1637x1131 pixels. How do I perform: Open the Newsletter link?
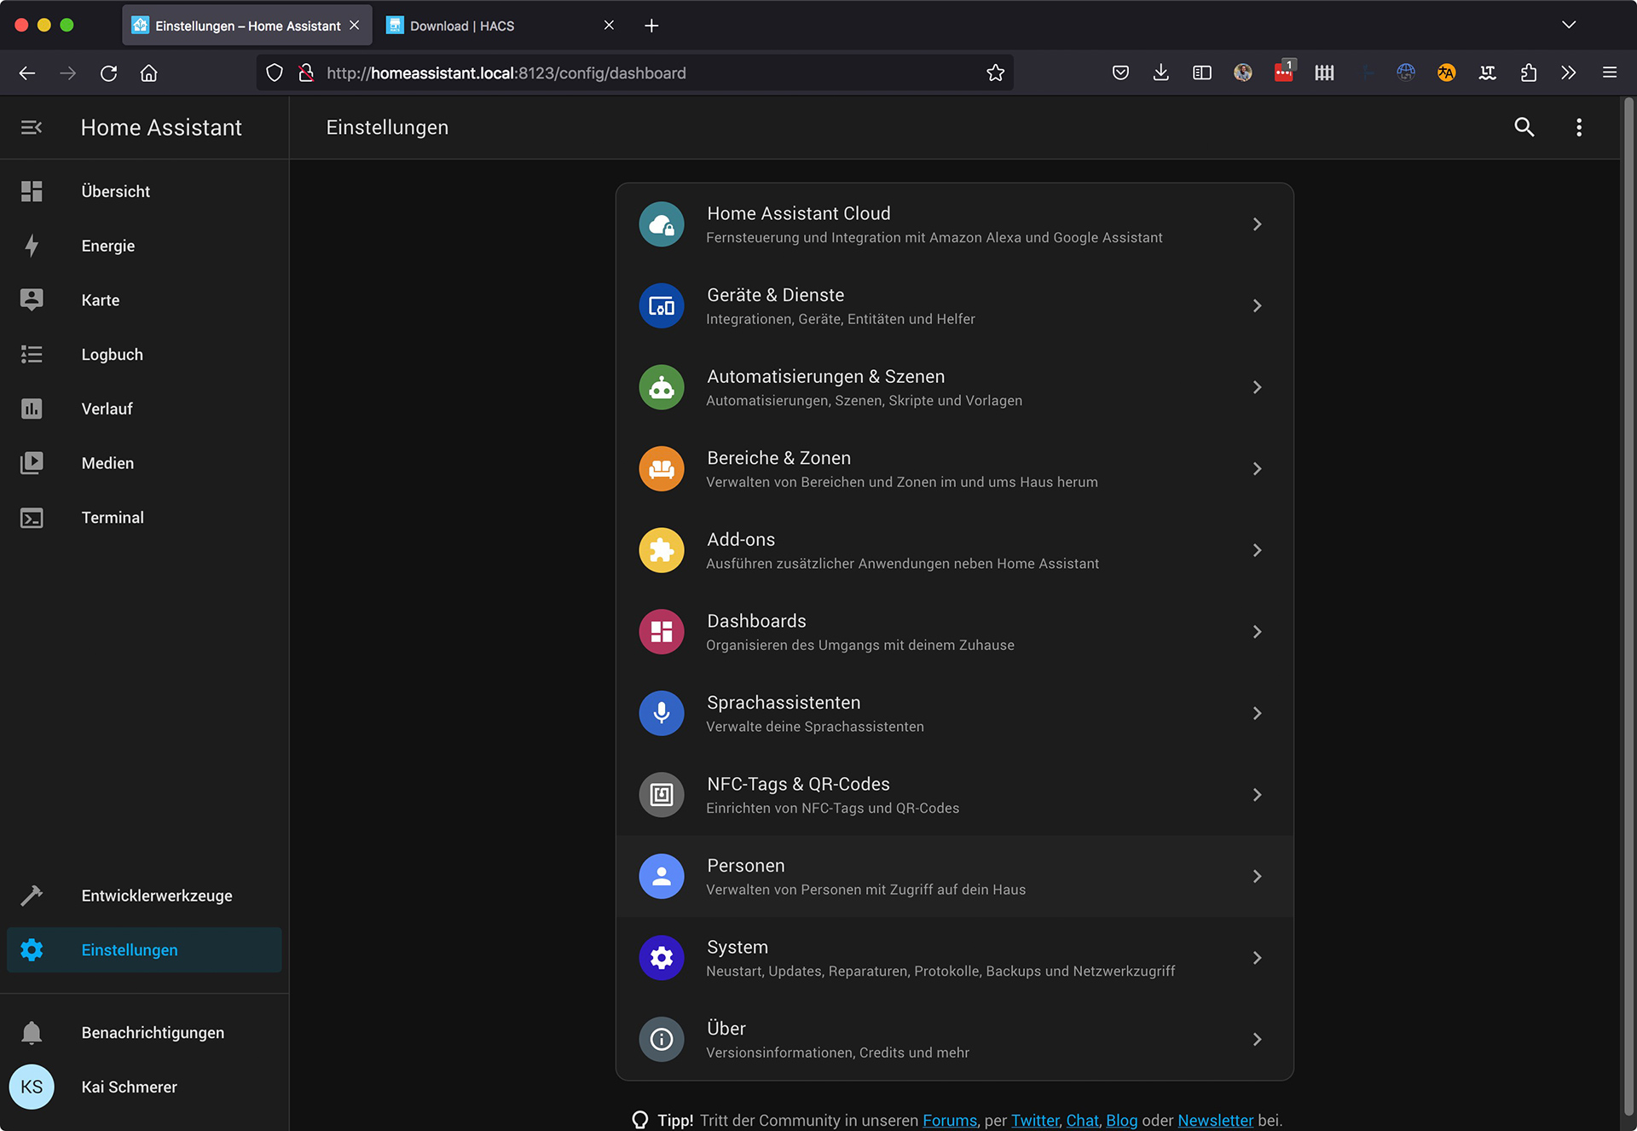coord(1214,1120)
